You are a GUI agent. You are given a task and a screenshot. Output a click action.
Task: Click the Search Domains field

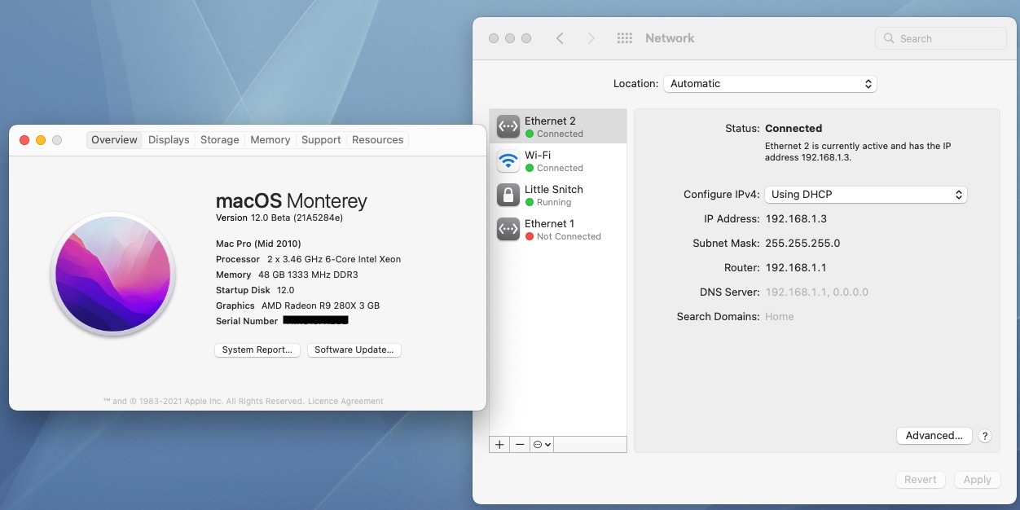tap(780, 316)
